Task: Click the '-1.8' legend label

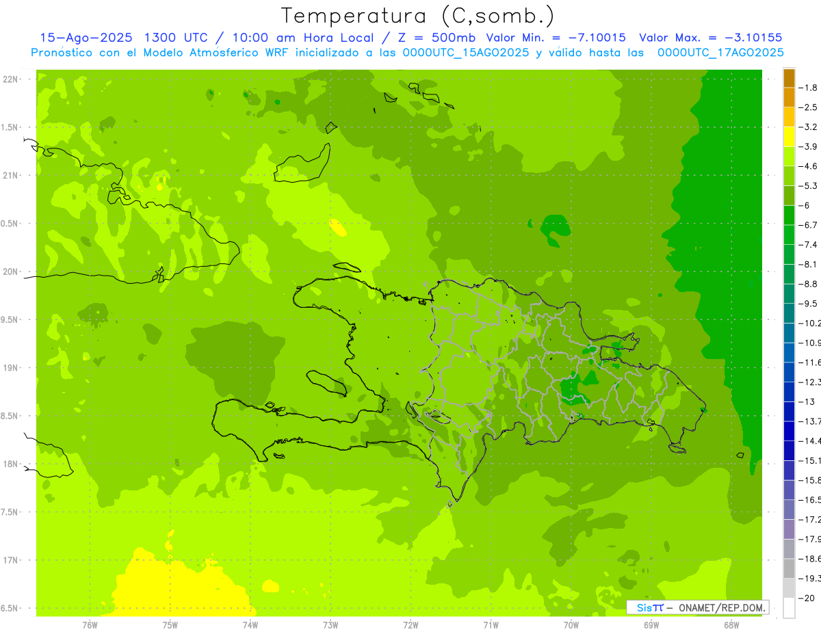Action: click(808, 88)
